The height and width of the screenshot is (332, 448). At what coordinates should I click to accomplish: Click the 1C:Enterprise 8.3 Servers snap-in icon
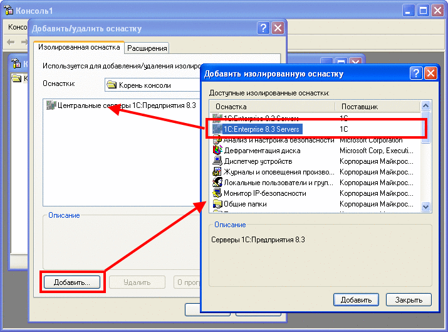pyautogui.click(x=217, y=129)
